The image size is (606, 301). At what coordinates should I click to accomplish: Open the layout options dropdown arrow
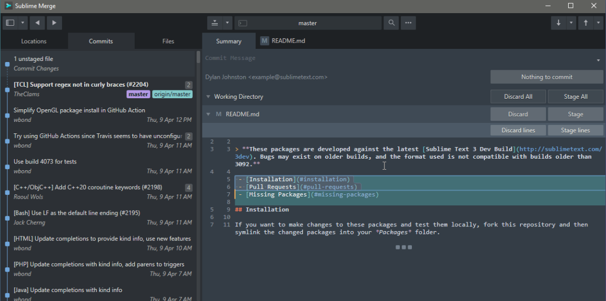click(x=23, y=23)
